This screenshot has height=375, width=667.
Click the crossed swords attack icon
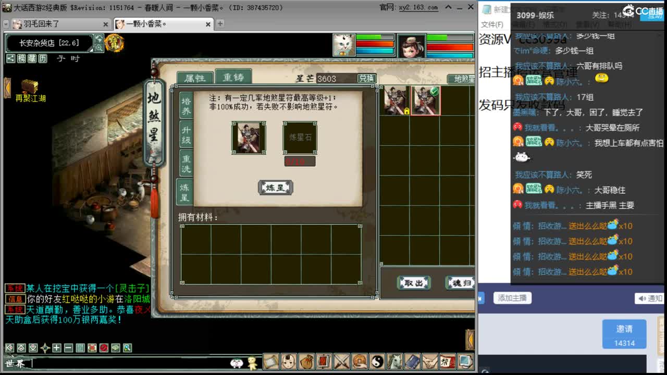click(x=341, y=361)
